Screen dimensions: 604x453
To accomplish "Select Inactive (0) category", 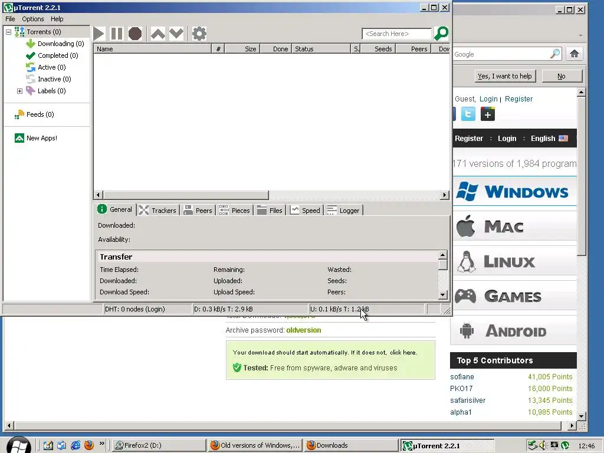I will (x=48, y=79).
